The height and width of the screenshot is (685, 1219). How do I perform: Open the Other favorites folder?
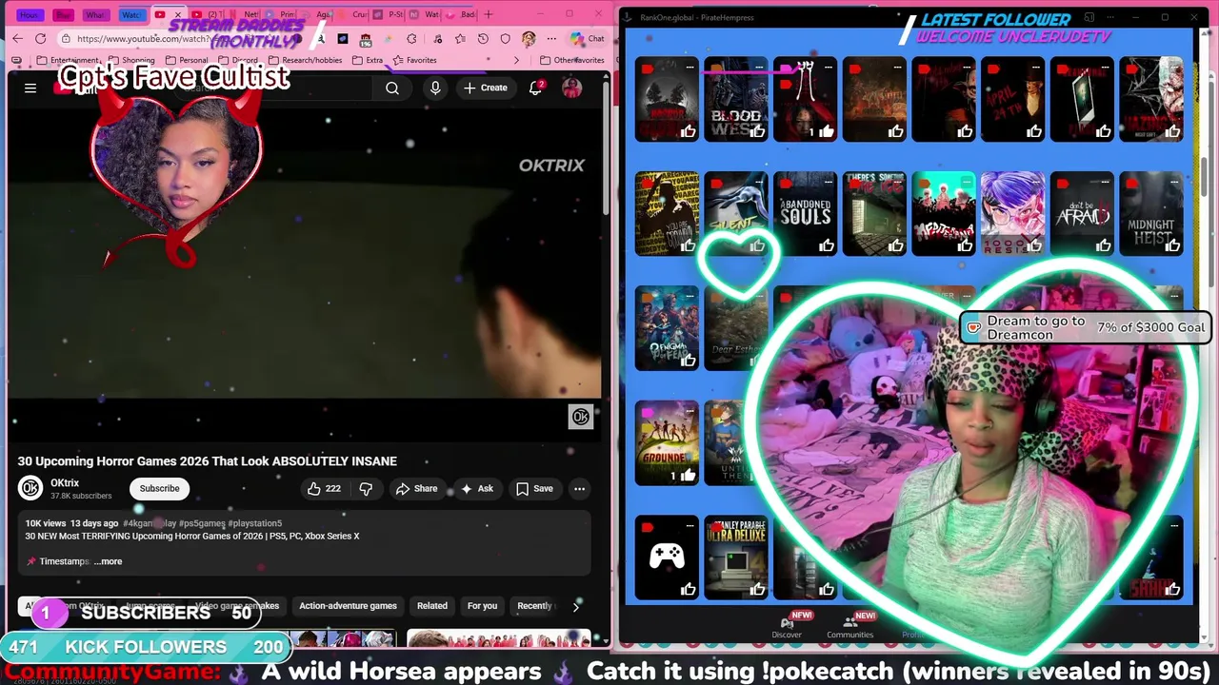[571, 60]
